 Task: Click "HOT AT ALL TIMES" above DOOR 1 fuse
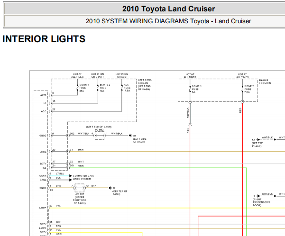pos(77,75)
